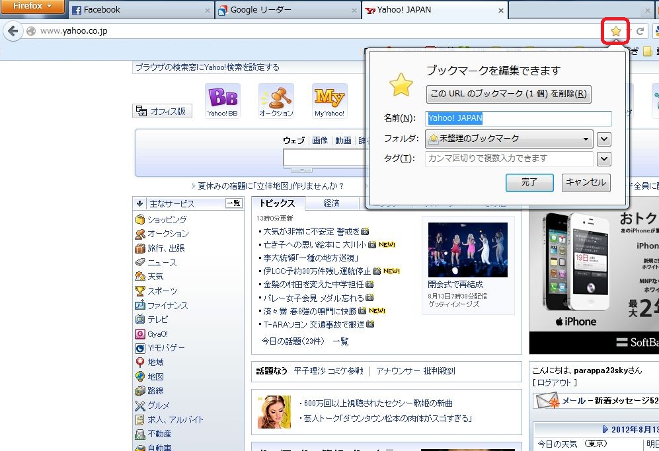Click the 求人、アルバイト document icon

tap(140, 419)
